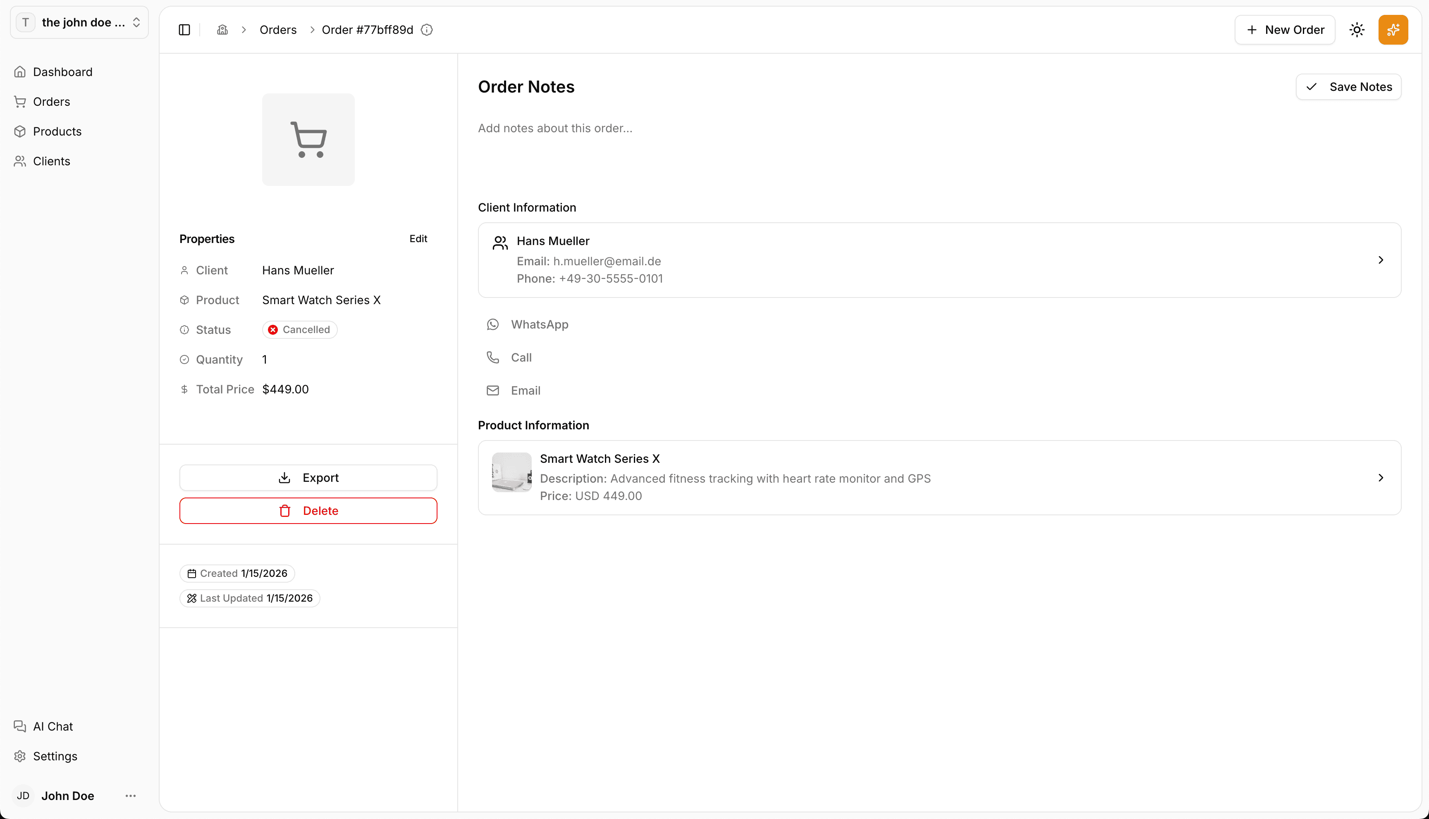Open AI Chat from the sidebar

pos(53,726)
